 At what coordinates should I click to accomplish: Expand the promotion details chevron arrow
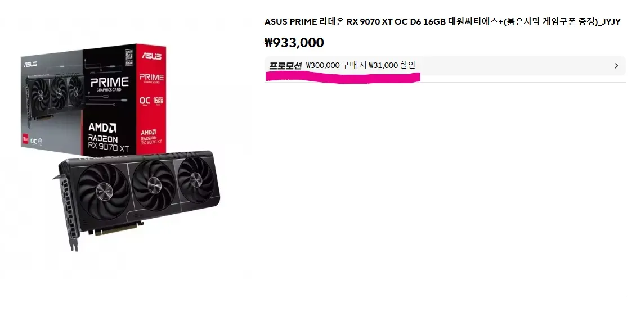(x=616, y=66)
